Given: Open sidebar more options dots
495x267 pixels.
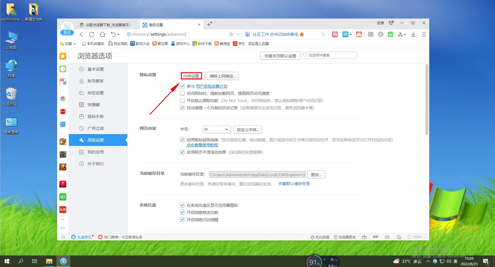Looking at the screenshot, I should (x=63, y=228).
